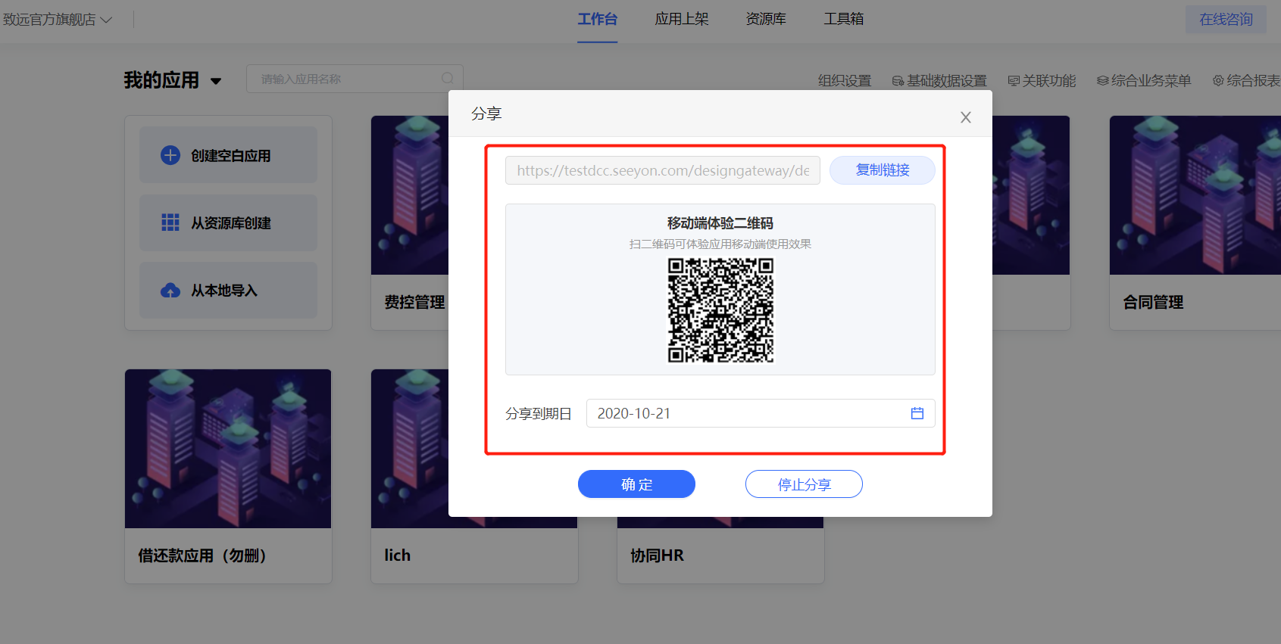Click the share link URL field
This screenshot has height=644, width=1281.
[x=663, y=170]
